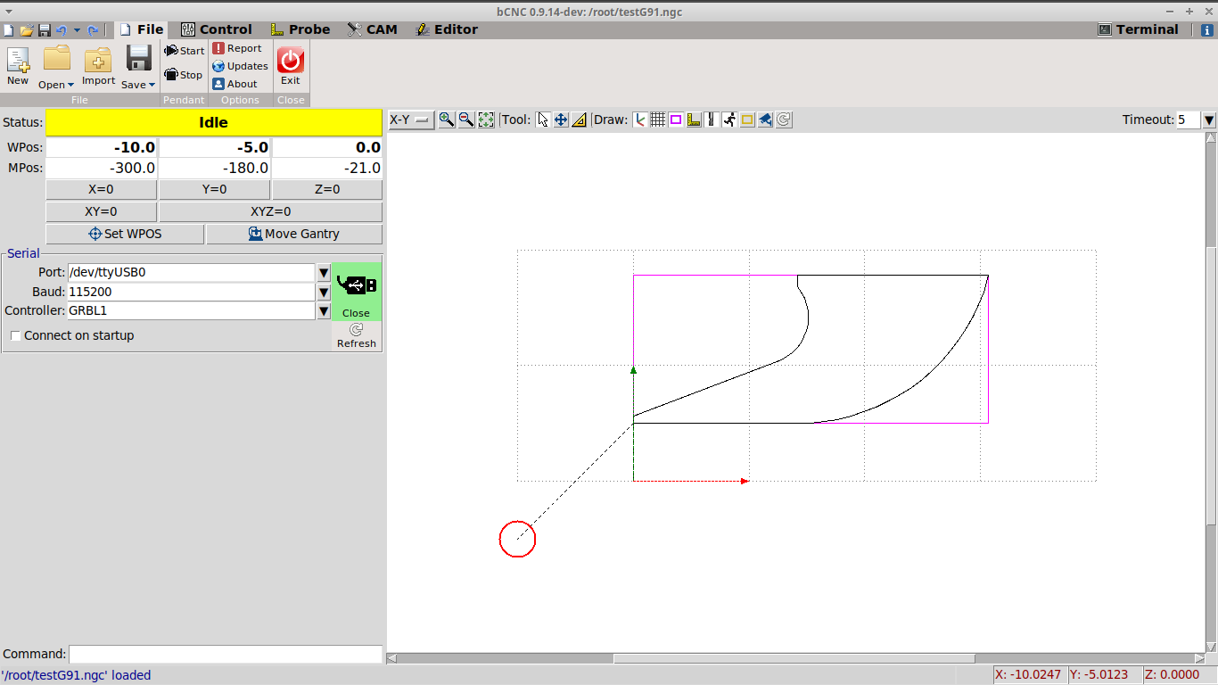Select the triangle ruler measure tool
This screenshot has width=1218, height=685.
(579, 120)
